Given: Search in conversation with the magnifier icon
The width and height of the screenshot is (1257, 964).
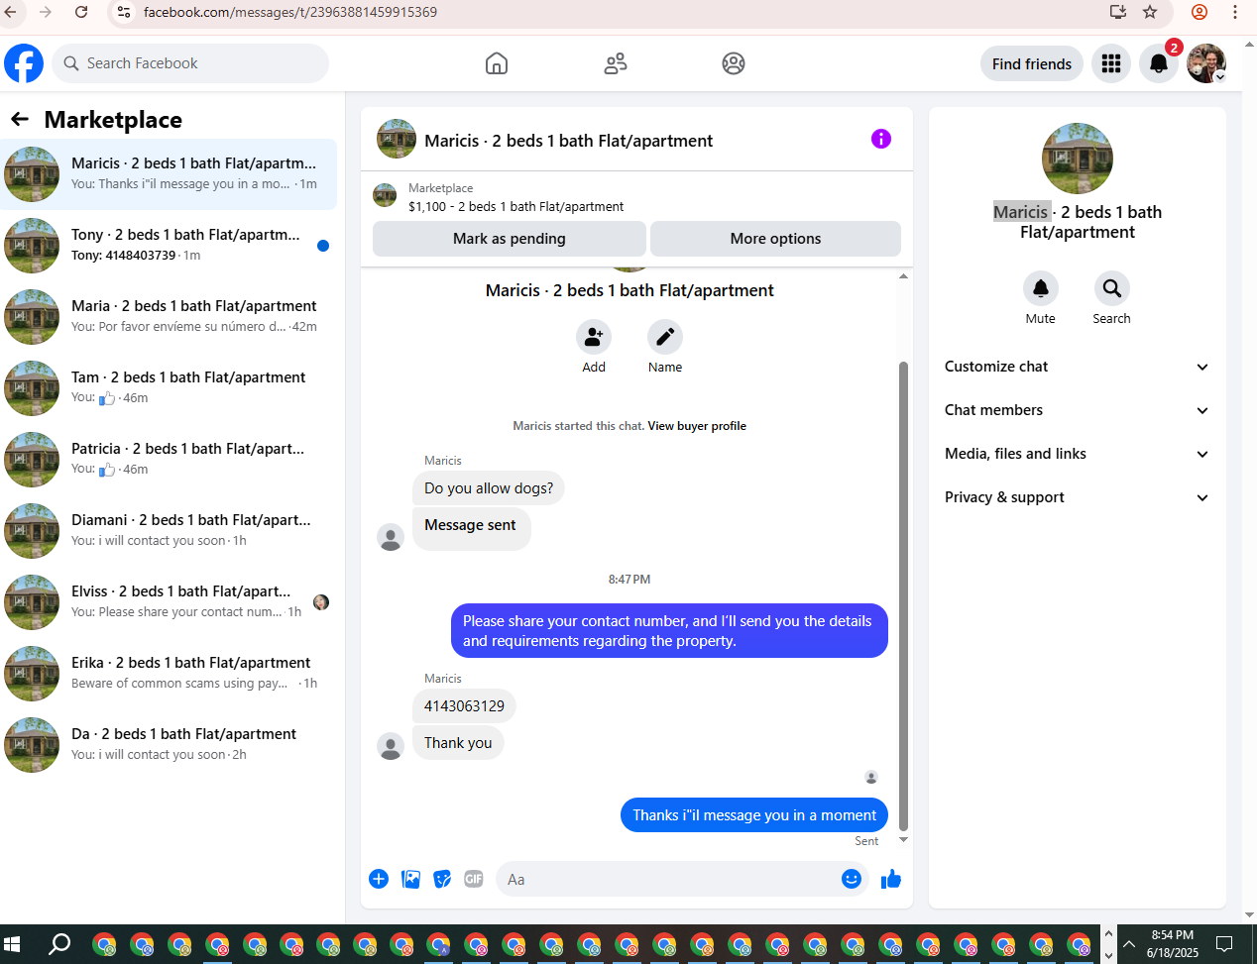Looking at the screenshot, I should coord(1112,288).
